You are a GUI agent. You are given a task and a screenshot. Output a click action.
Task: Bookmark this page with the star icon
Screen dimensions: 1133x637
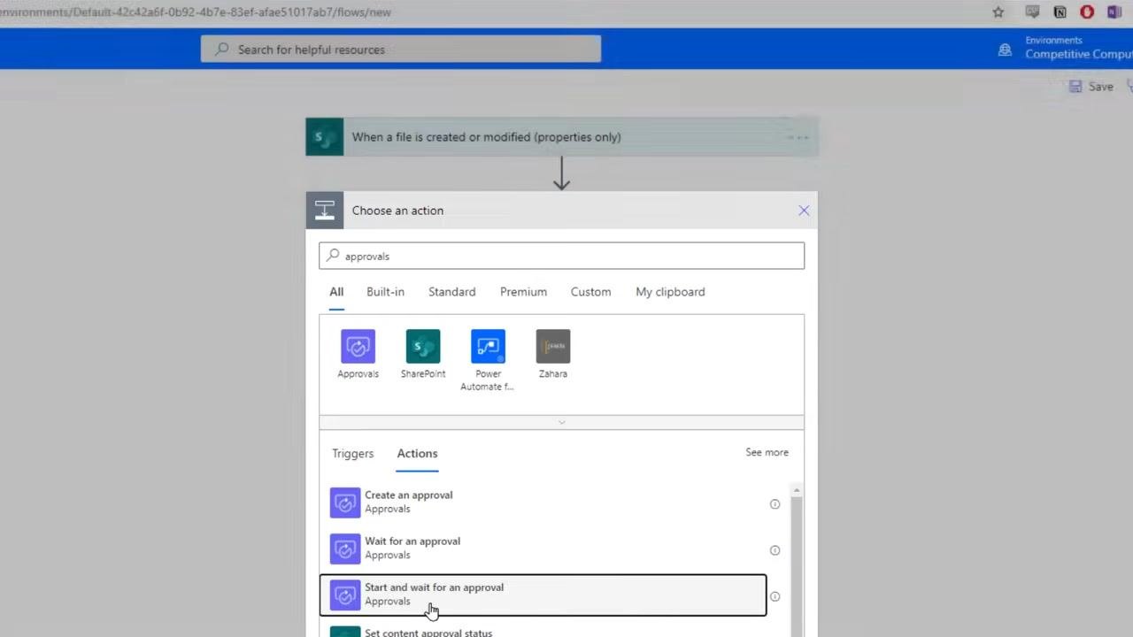coord(998,12)
